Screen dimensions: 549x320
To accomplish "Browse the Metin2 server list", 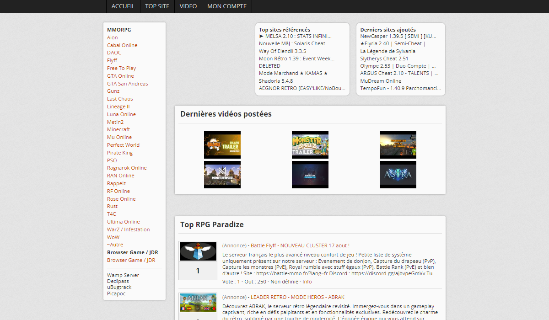I will (115, 122).
